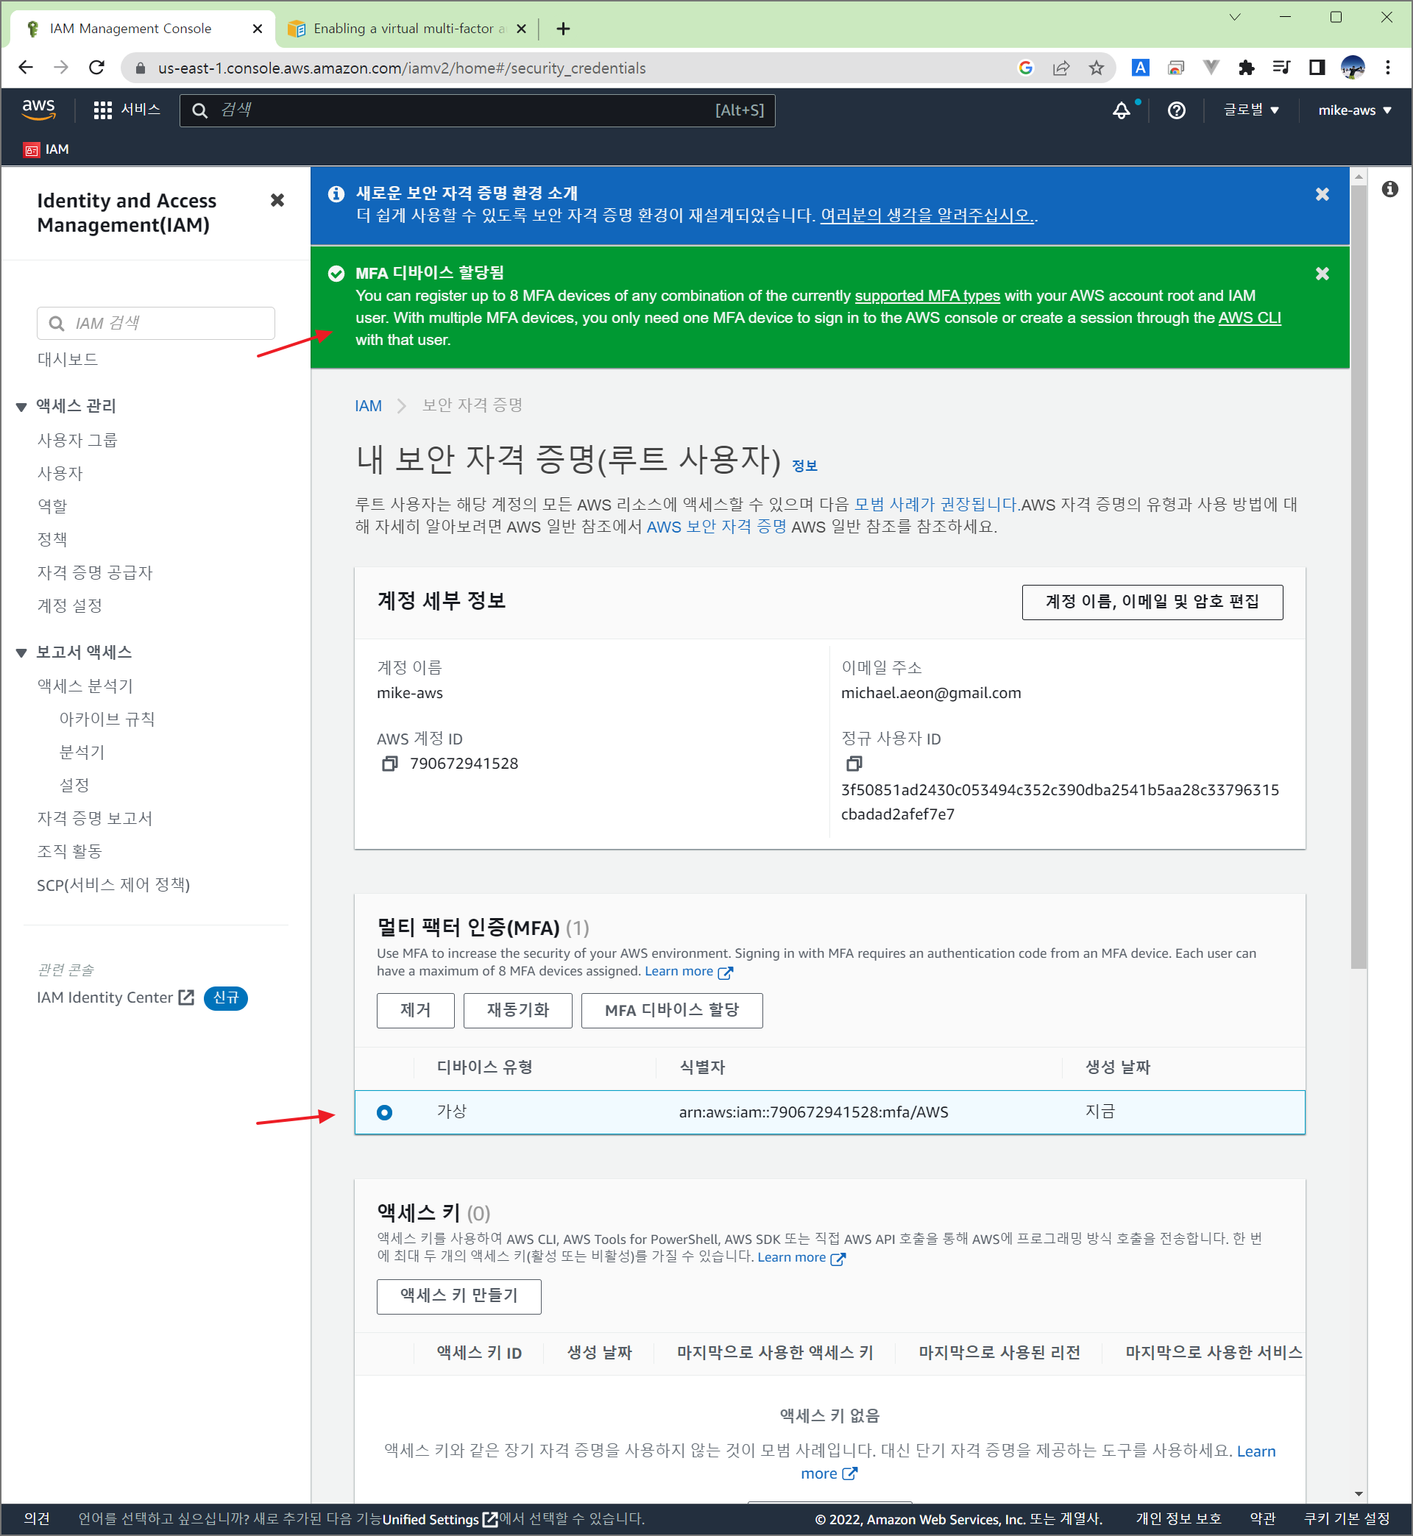This screenshot has height=1536, width=1413.
Task: Open 아카이브 규칙 in the sidebar
Action: (107, 719)
